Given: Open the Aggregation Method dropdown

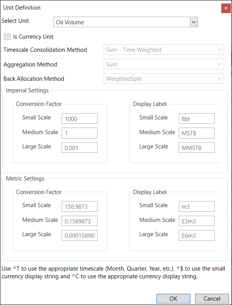Looking at the screenshot, I should click(164, 64).
